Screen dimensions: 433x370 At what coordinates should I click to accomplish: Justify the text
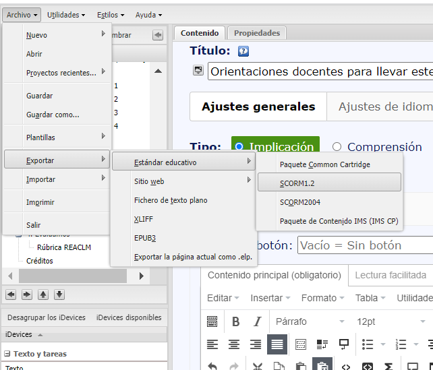(277, 344)
